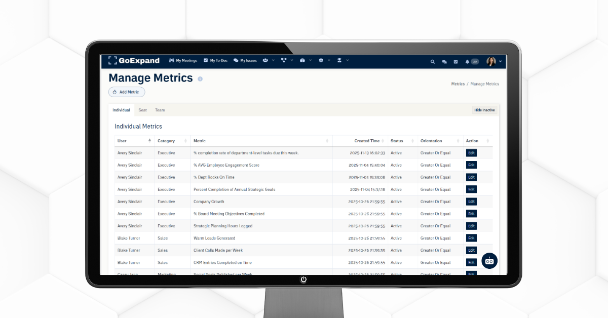This screenshot has width=608, height=318.
Task: Open the settings gear dropdown
Action: pyautogui.click(x=323, y=61)
